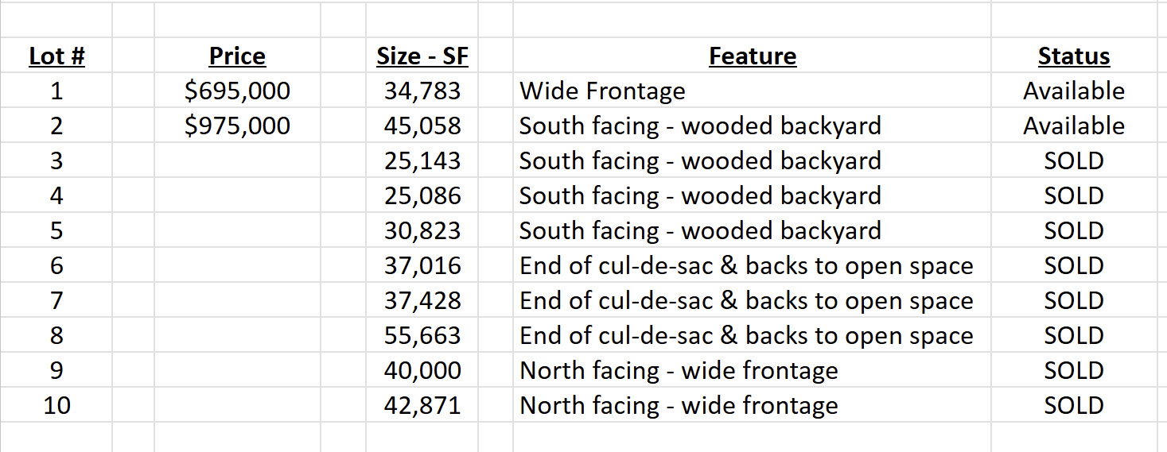The height and width of the screenshot is (452, 1167).
Task: Select the 55,663 size cell
Action: pos(422,335)
